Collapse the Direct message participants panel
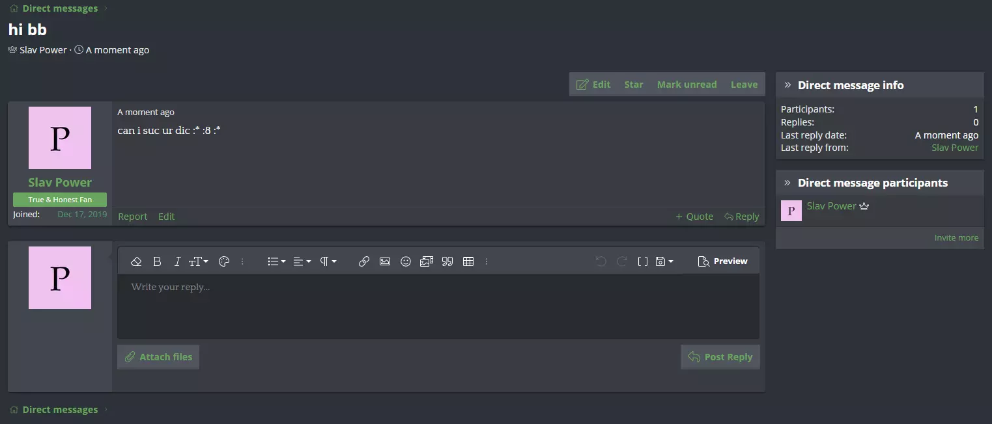The height and width of the screenshot is (424, 992). point(787,183)
